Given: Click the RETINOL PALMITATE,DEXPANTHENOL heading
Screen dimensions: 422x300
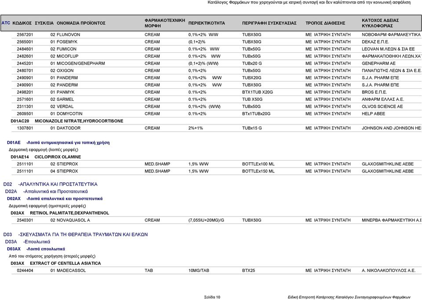Looking at the screenshot, I should (x=69, y=213).
